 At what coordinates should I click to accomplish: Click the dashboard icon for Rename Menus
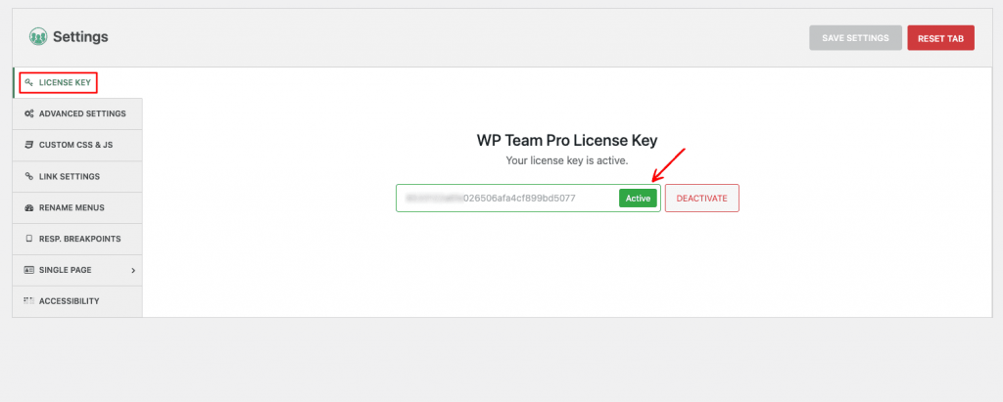pos(28,207)
